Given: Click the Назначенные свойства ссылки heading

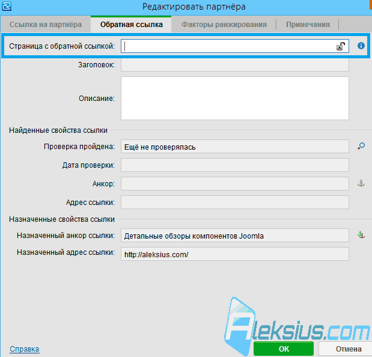Looking at the screenshot, I should 62,219.
